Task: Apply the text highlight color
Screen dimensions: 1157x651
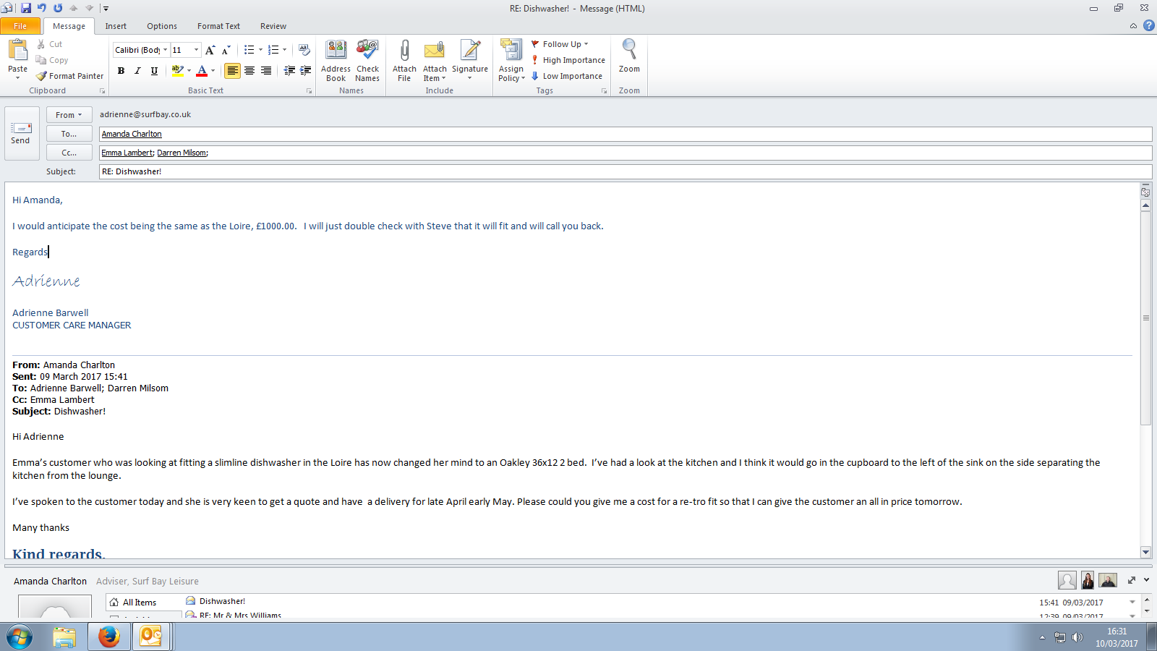Action: [177, 70]
